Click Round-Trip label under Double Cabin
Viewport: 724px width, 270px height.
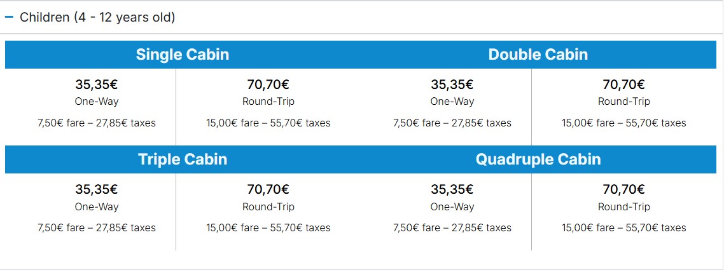(624, 102)
